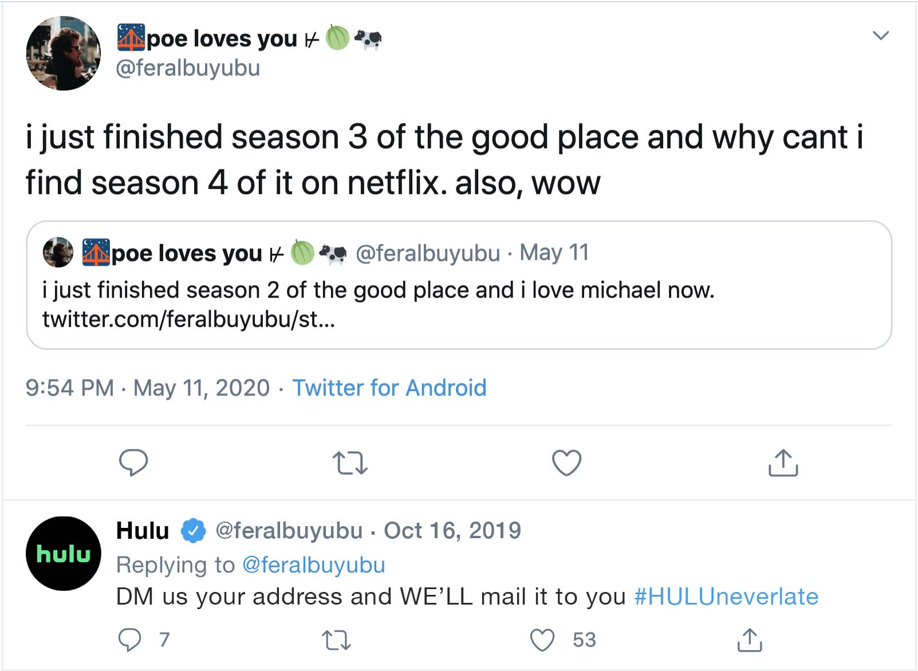Reply to the main Good Place tweet
The width and height of the screenshot is (918, 671).
pyautogui.click(x=133, y=463)
